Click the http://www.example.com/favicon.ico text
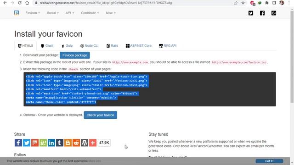The image size is (294, 165). (239, 62)
